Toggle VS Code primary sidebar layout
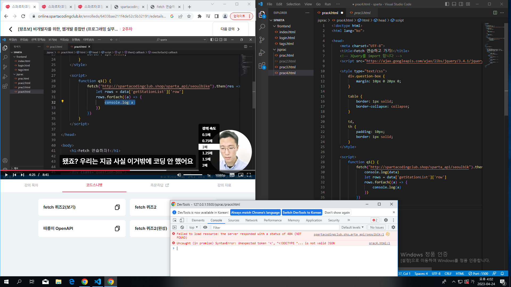511x287 pixels. (x=447, y=4)
